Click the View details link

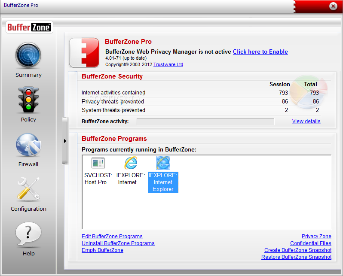click(x=306, y=121)
